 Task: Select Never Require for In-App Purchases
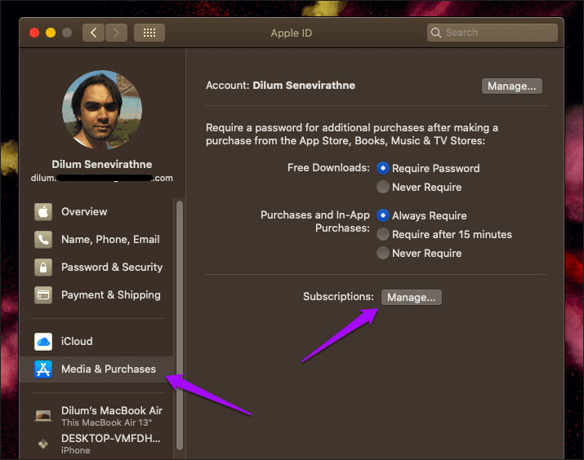pyautogui.click(x=383, y=253)
